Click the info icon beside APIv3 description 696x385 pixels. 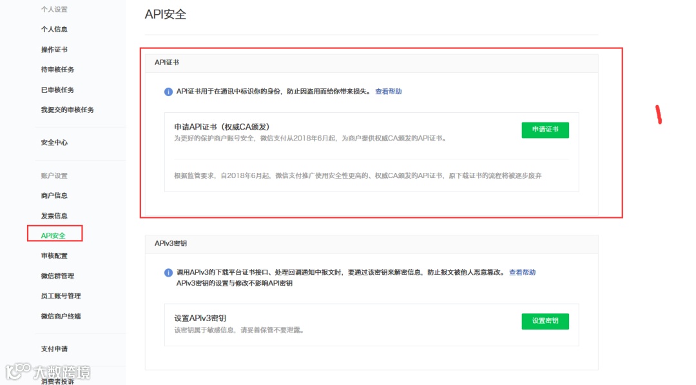pyautogui.click(x=168, y=273)
